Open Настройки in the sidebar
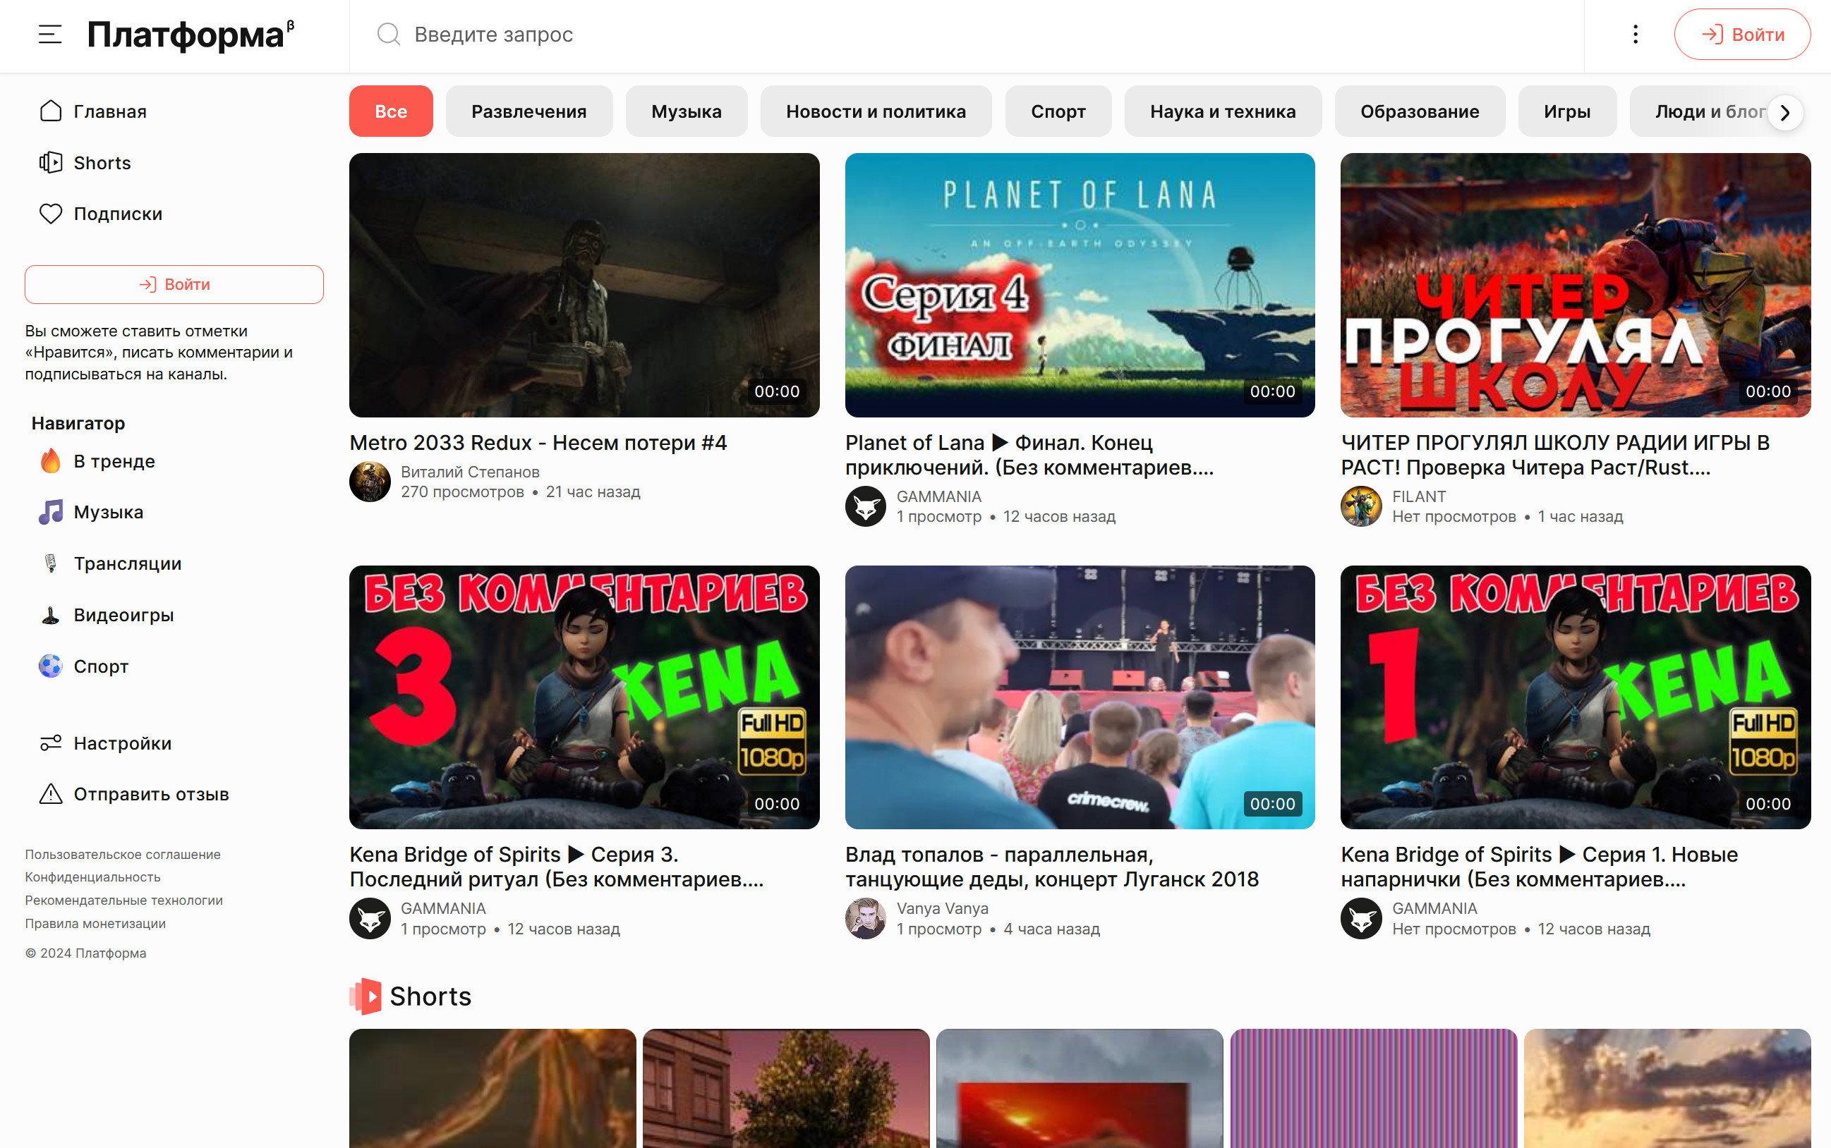The height and width of the screenshot is (1148, 1831). (121, 743)
